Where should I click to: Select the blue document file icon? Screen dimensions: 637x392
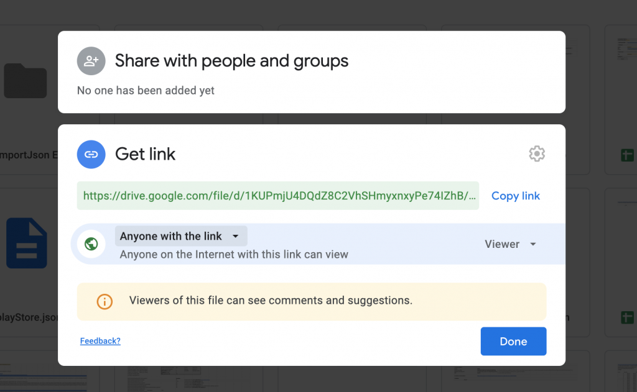point(27,243)
